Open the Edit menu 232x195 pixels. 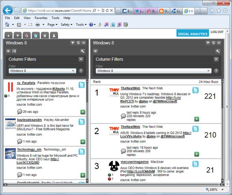(x=17, y=18)
